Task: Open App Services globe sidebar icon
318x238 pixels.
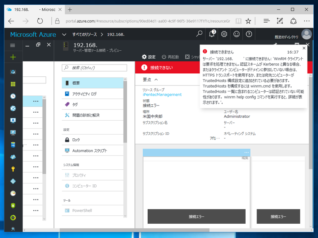Action: click(x=13, y=108)
